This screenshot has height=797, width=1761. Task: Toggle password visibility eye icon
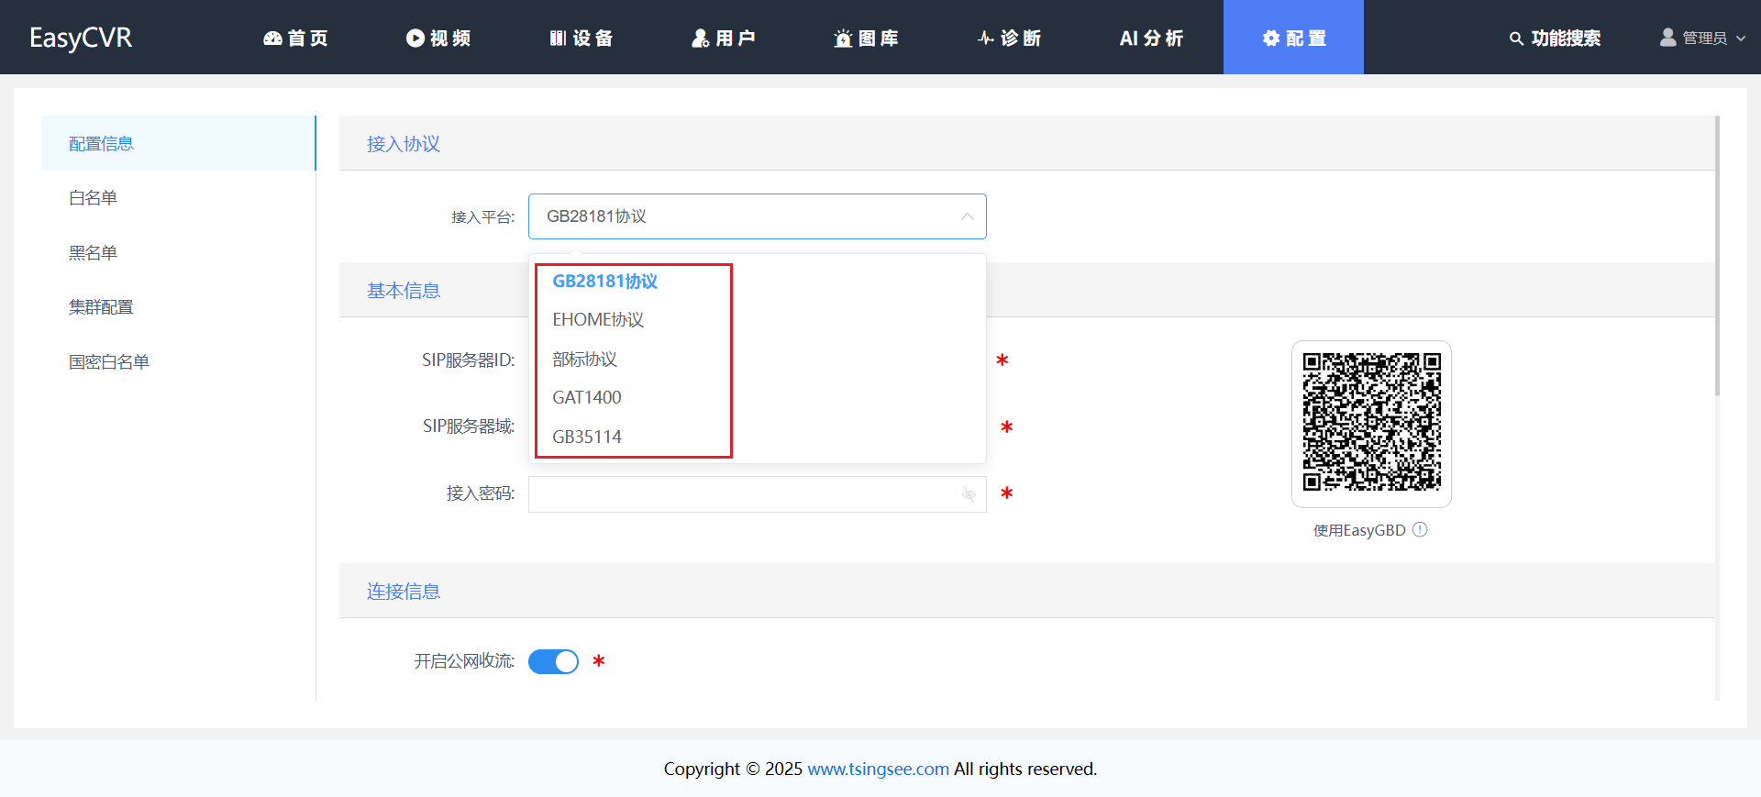[x=969, y=494]
